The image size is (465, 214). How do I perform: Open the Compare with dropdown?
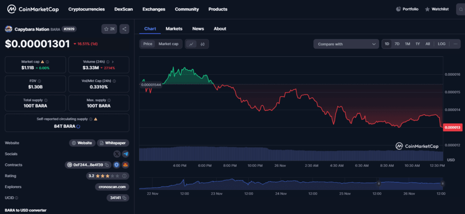coord(346,44)
